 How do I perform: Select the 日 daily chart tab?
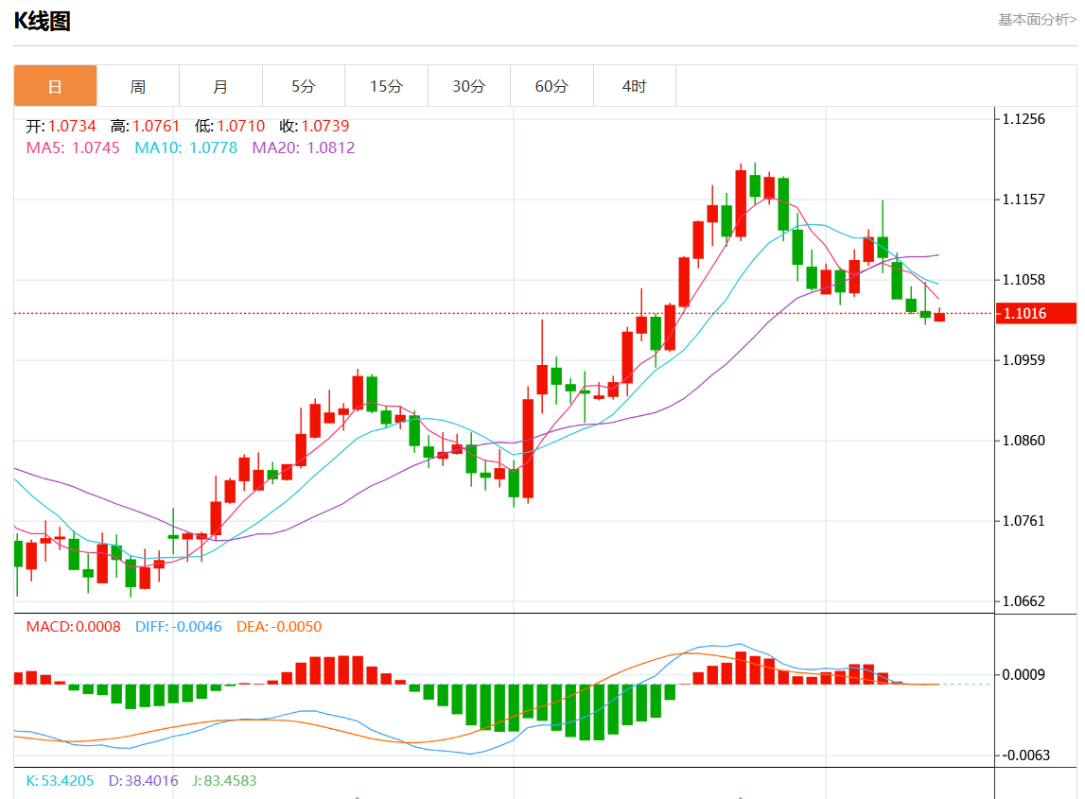coord(55,86)
